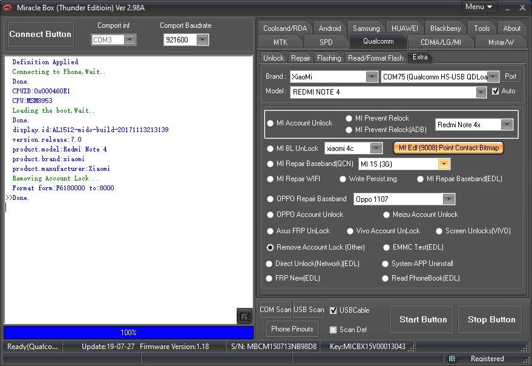Open the Unlock sub-tab
This screenshot has width=532, height=366.
click(274, 58)
